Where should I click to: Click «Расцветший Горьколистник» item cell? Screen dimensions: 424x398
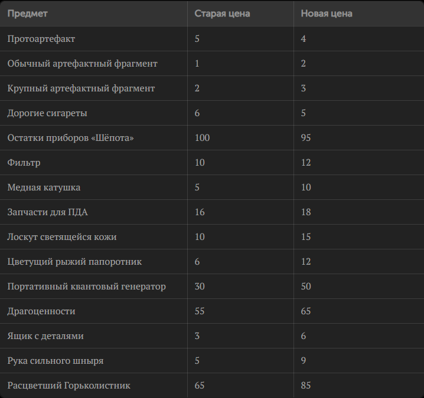coord(69,386)
